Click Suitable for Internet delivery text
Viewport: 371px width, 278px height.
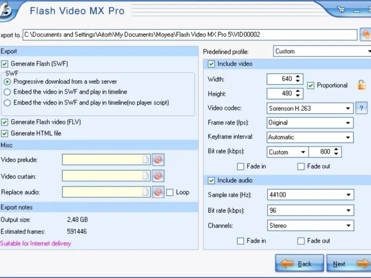tap(36, 244)
